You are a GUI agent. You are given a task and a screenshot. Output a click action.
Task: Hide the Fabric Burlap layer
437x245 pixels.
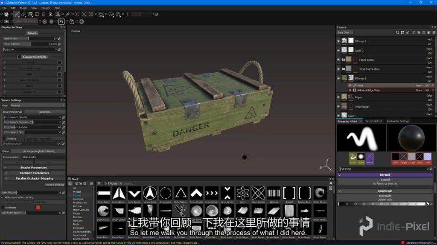pyautogui.click(x=338, y=60)
